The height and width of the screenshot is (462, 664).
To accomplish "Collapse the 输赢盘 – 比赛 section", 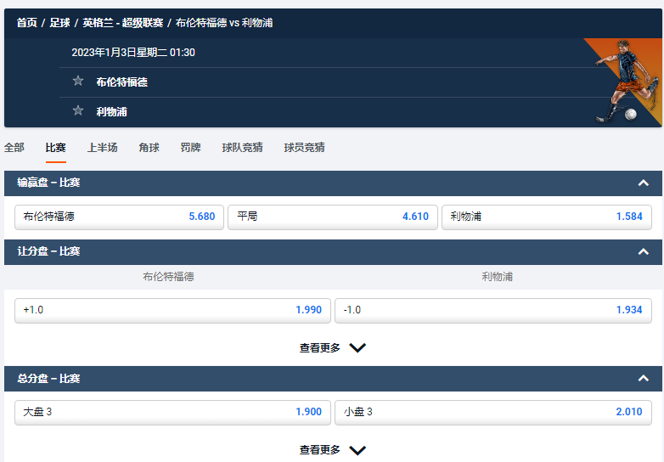I will (643, 183).
